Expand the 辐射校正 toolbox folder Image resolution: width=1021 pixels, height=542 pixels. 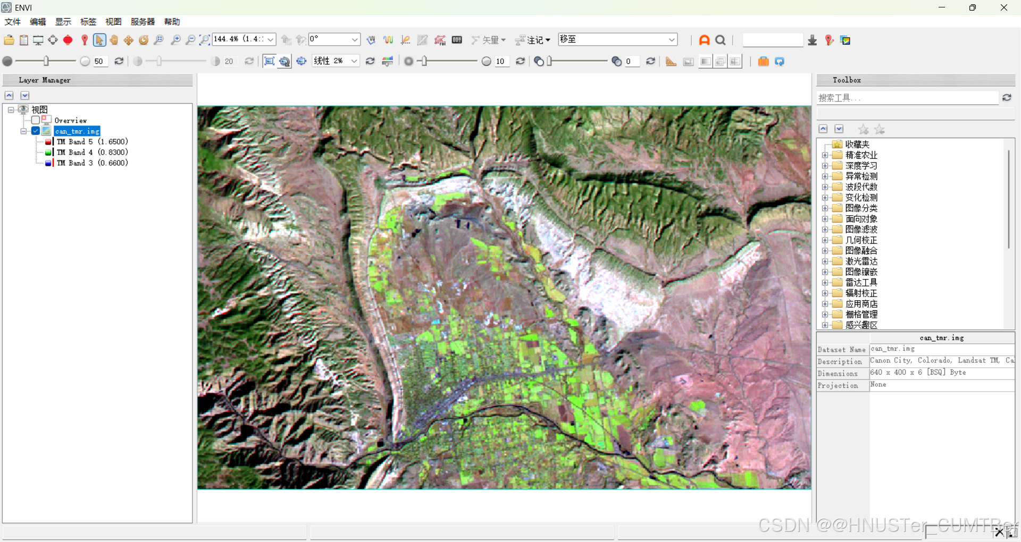825,293
